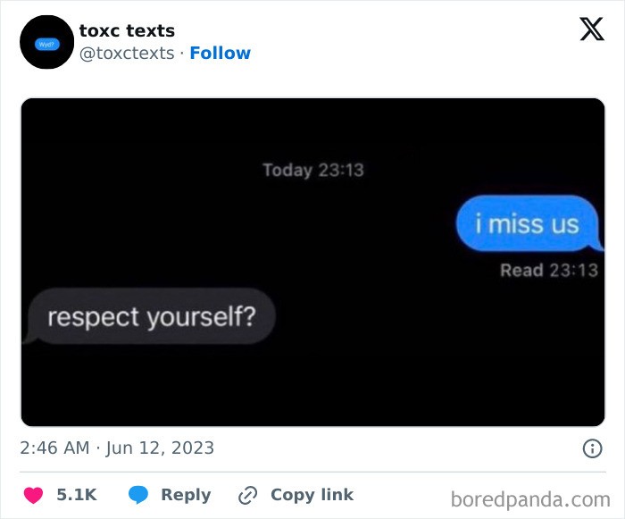Click the "respect yourself?" gray message bubble
The height and width of the screenshot is (519, 625).
[x=150, y=316]
